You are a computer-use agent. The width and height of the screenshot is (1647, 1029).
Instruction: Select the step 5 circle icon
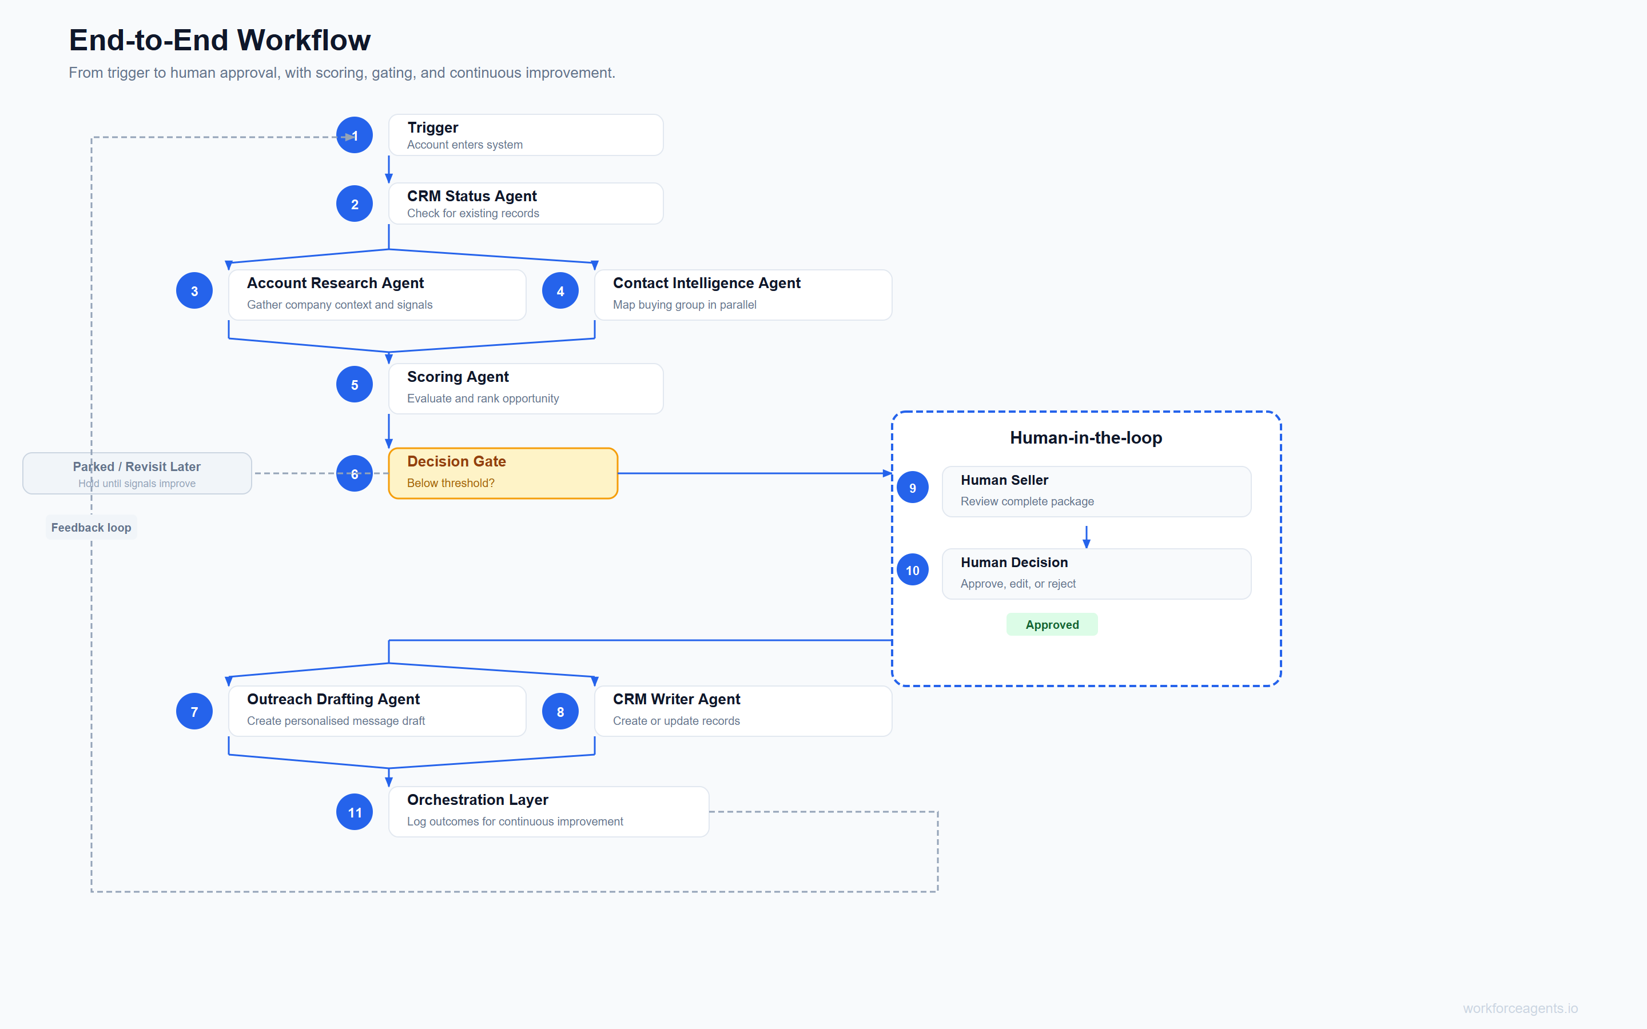point(354,385)
